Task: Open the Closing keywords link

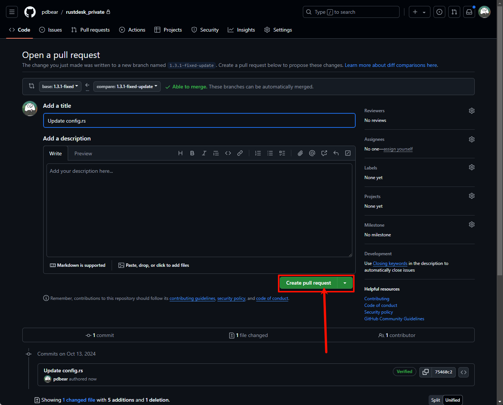Action: (x=390, y=263)
